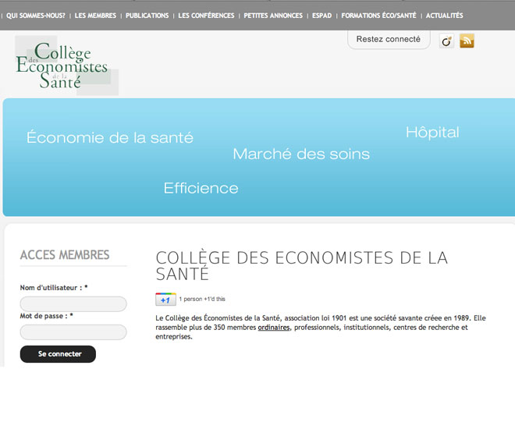Go to the ESPAD menu entry
Viewport: 515px width, 429px height.
pyautogui.click(x=321, y=16)
